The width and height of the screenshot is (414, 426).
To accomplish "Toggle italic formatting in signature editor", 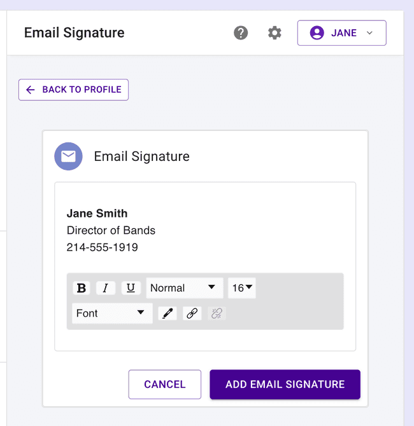I will [x=105, y=288].
